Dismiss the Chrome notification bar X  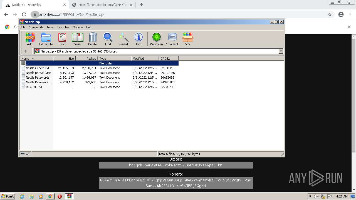pos(349,27)
